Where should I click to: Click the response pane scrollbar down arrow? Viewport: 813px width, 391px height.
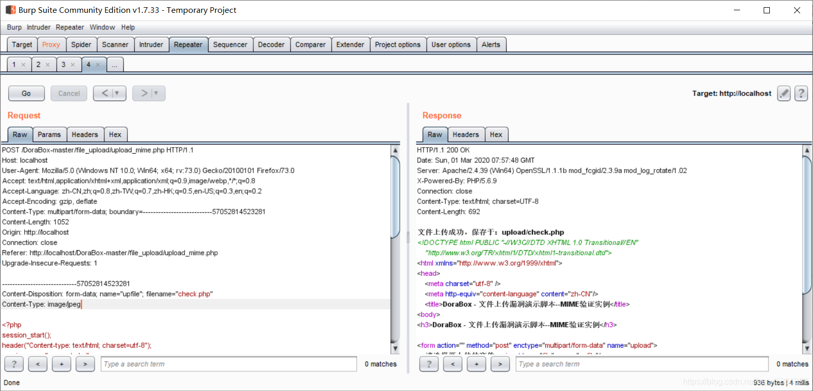point(807,348)
